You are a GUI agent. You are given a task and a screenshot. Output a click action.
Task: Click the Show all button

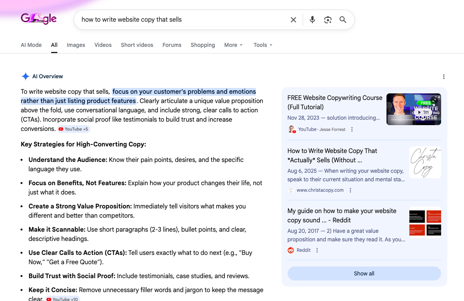pos(364,273)
